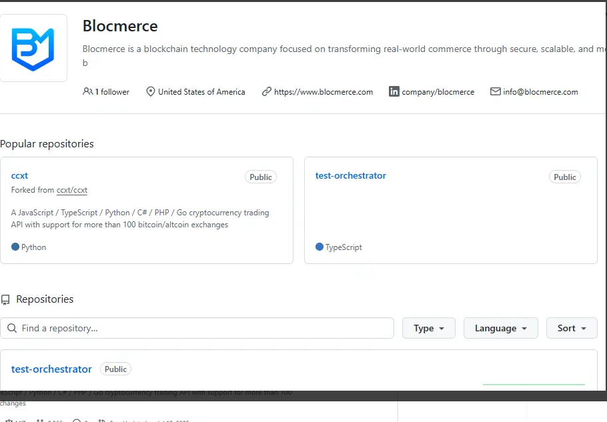Open test-orchestrator in the Repositories list
This screenshot has width=607, height=422.
(x=51, y=369)
